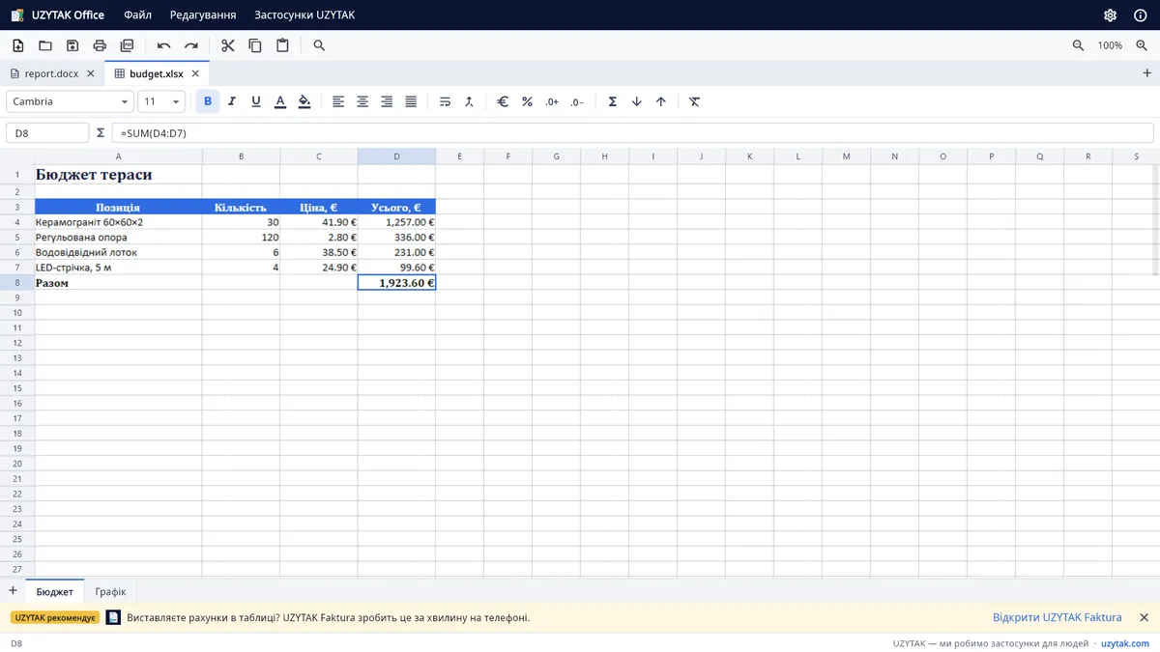Decrease decimal places

(x=577, y=101)
